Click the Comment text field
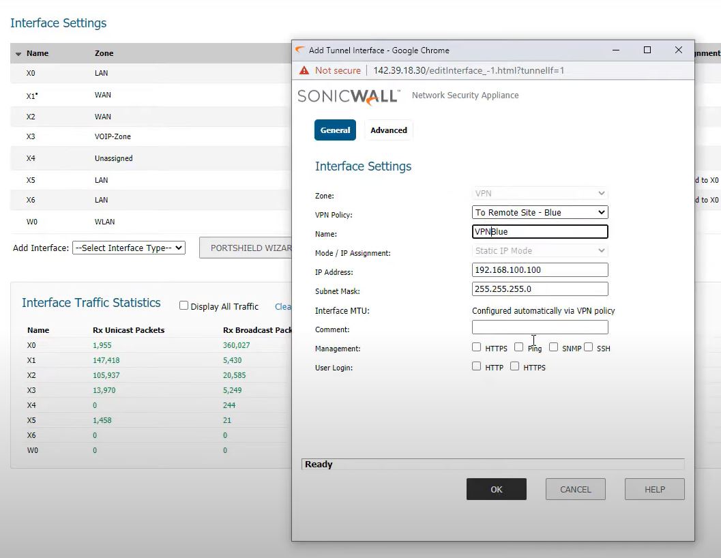This screenshot has width=721, height=558. coord(540,327)
